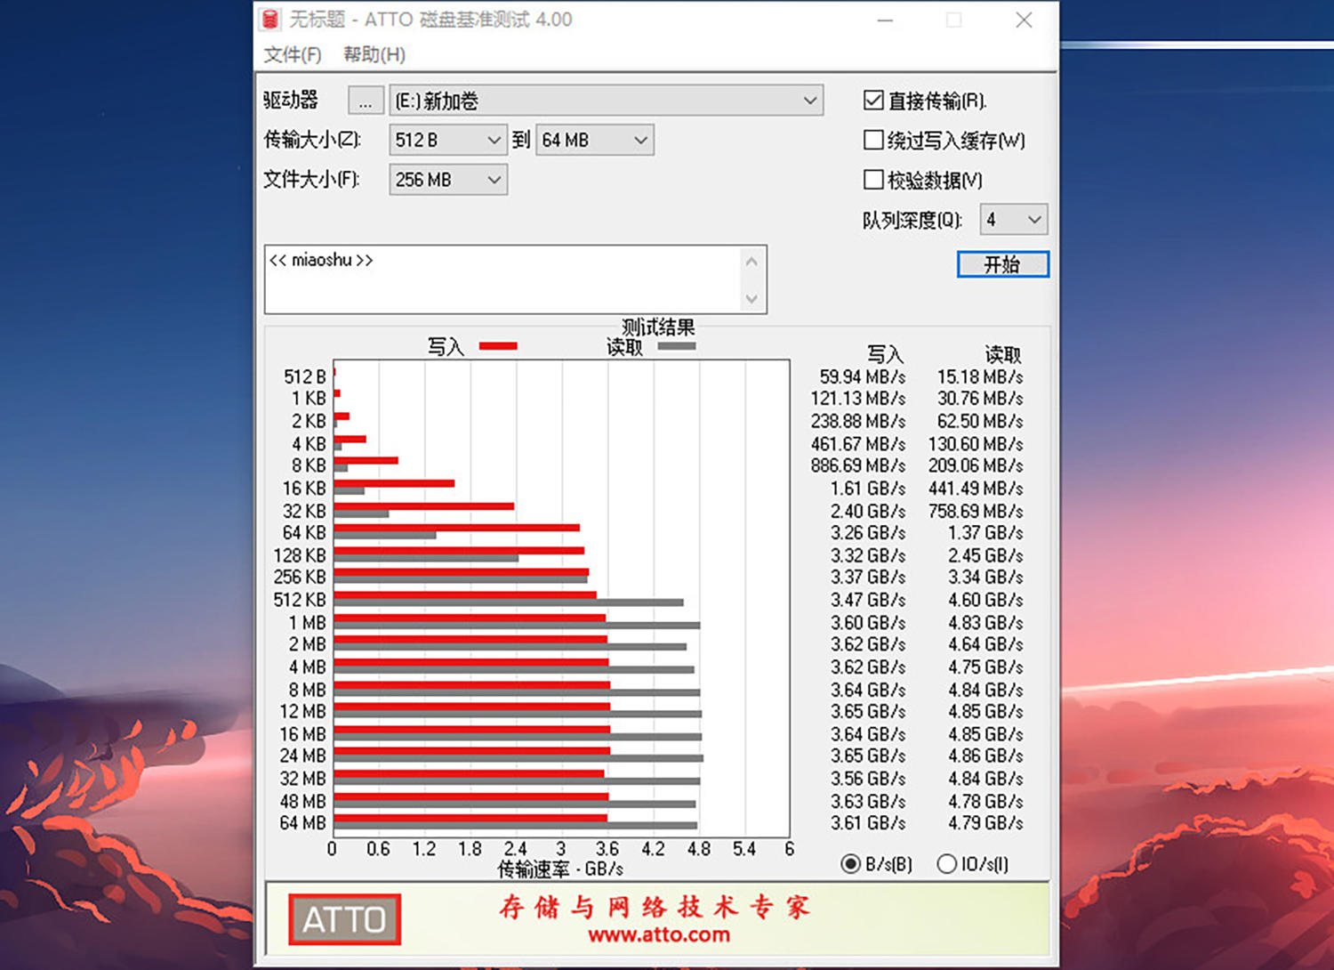Select the IO/s display radio button

[947, 863]
